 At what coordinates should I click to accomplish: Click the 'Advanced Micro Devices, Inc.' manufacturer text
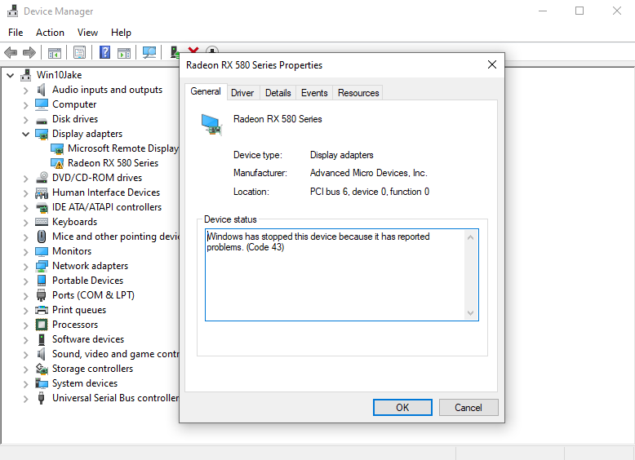click(x=369, y=173)
